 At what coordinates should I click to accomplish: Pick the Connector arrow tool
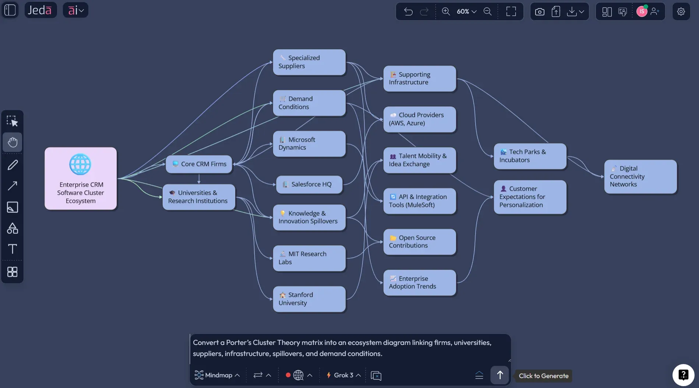tap(12, 186)
